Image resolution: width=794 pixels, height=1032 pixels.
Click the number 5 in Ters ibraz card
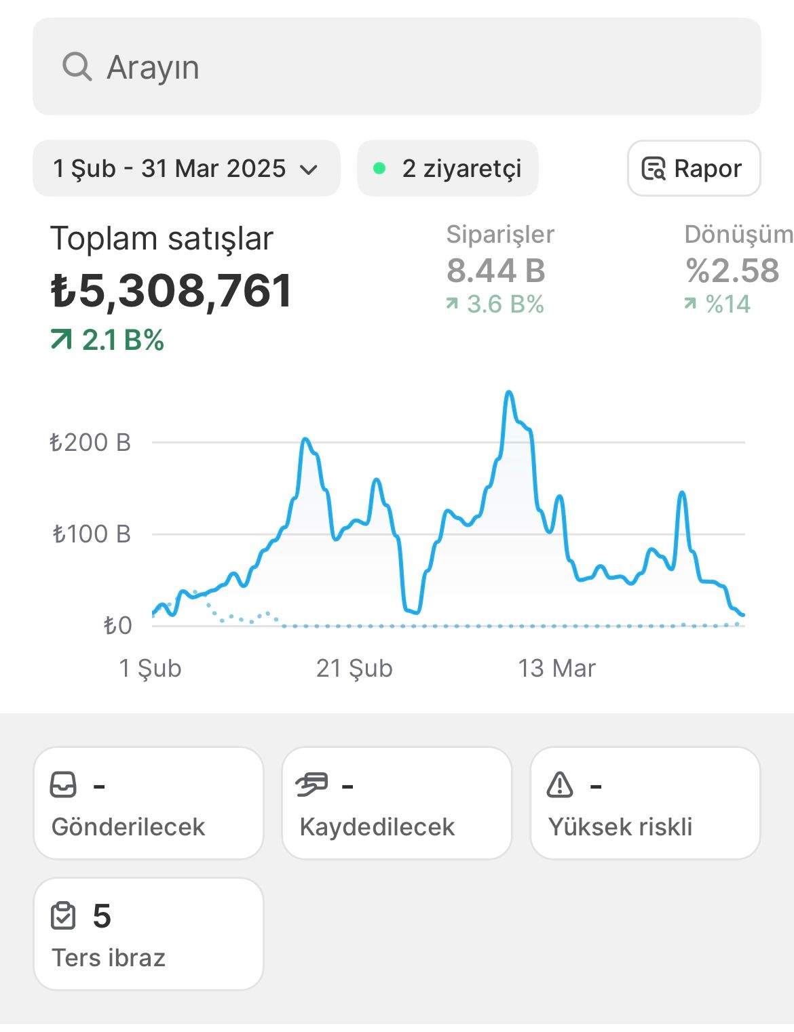pyautogui.click(x=102, y=917)
